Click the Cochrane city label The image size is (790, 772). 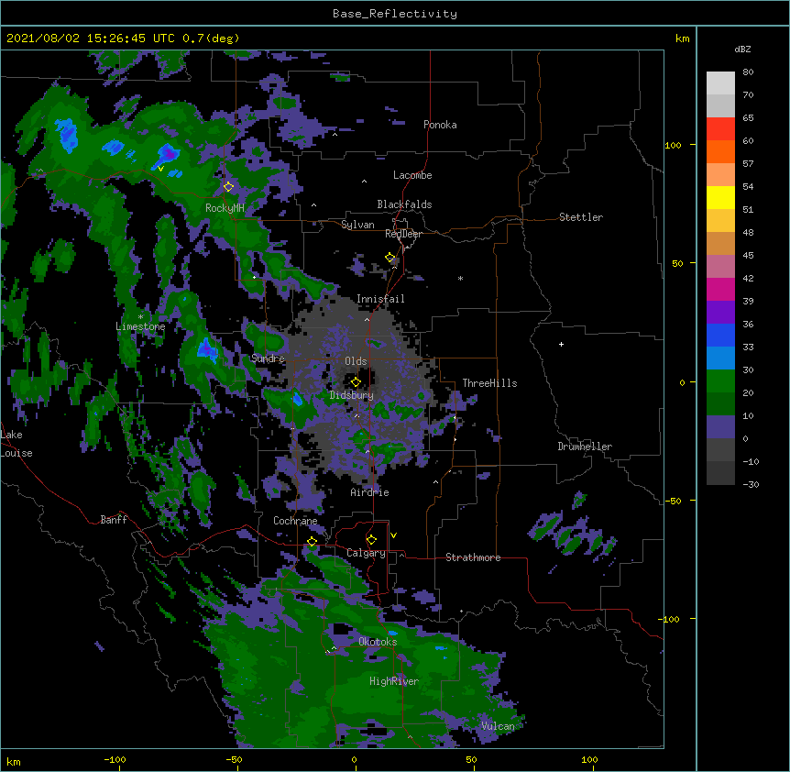(295, 521)
